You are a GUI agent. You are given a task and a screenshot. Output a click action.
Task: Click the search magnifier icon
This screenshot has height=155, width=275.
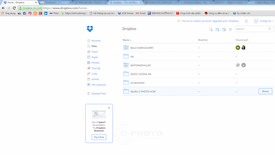(x=269, y=29)
